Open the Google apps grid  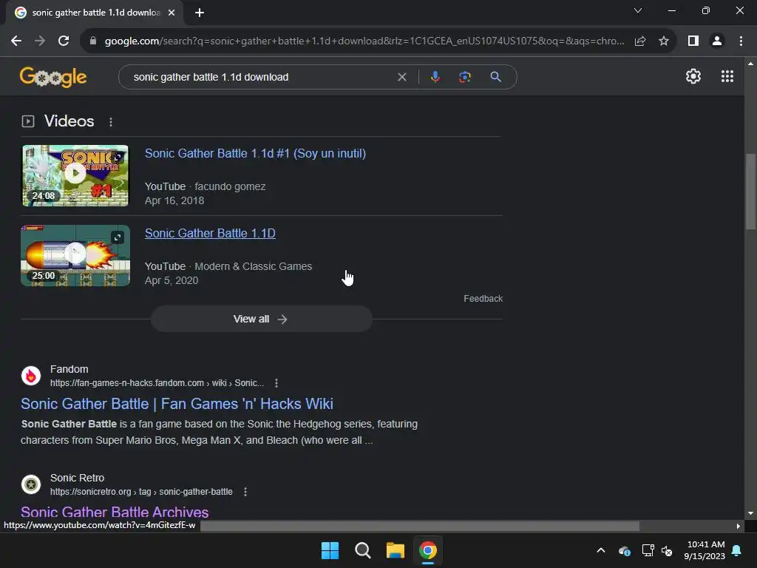pos(727,76)
